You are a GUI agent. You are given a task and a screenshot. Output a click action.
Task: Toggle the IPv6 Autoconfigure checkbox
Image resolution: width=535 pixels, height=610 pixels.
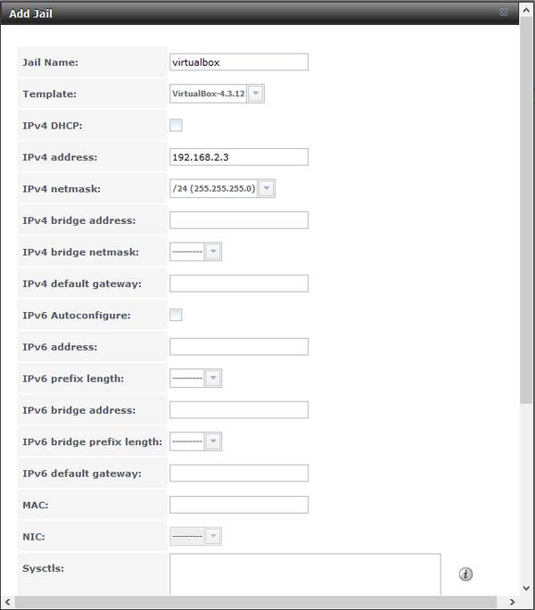point(176,315)
